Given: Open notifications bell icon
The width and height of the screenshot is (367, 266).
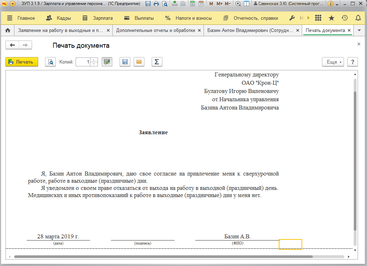Looking at the screenshot, I should coord(358,18).
